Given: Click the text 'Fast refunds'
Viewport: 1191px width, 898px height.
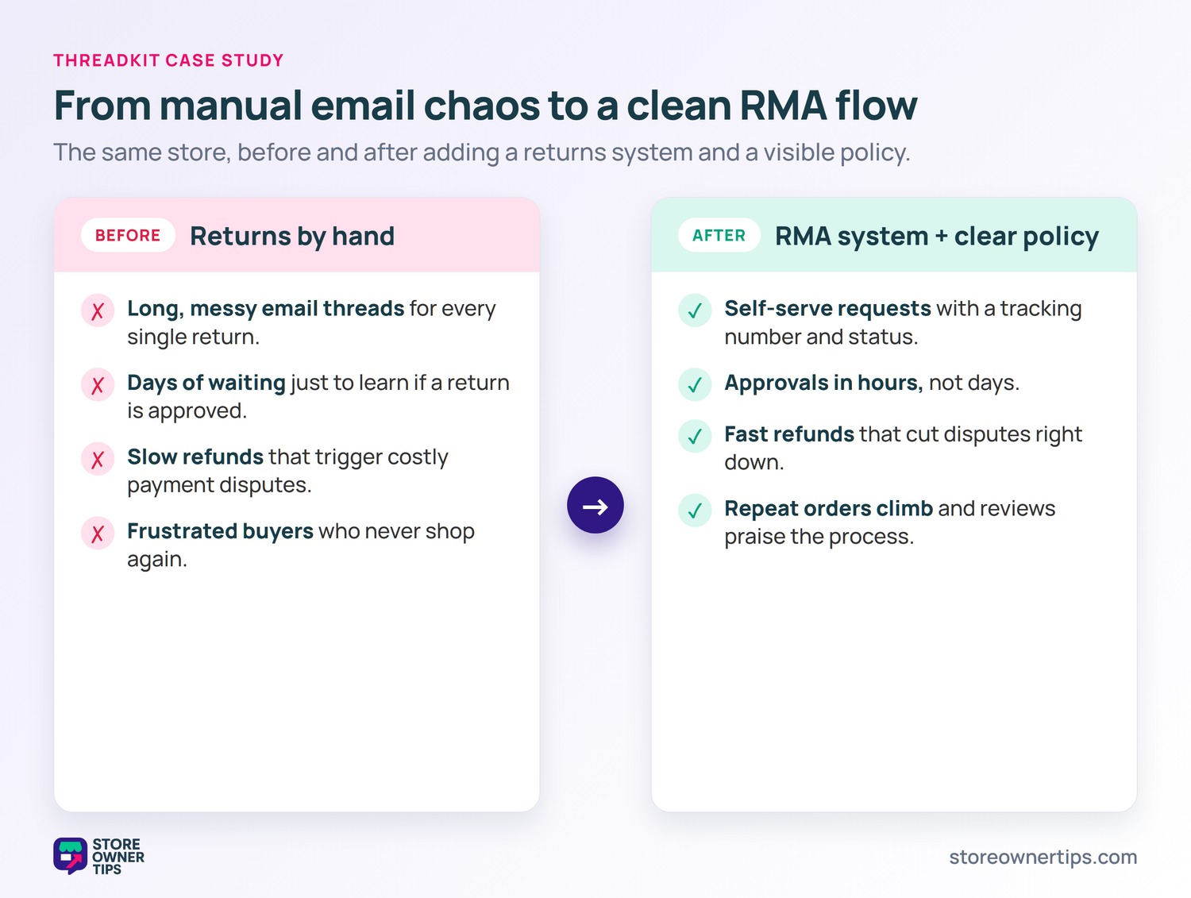Looking at the screenshot, I should point(789,434).
